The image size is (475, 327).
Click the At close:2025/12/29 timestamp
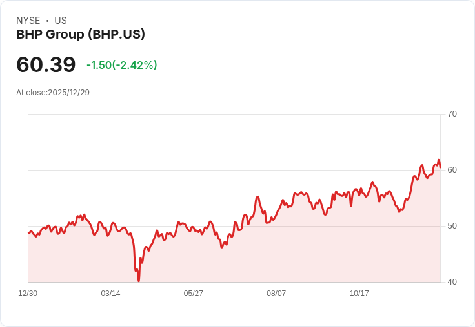(53, 93)
